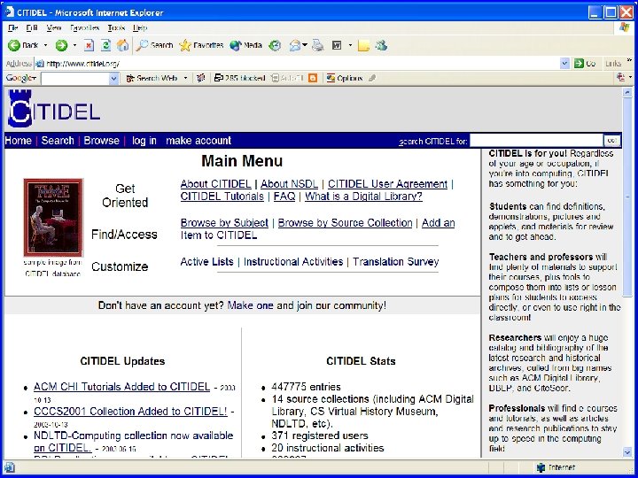638x478 pixels.
Task: Click the page scrollbar up arrow
Action: pos(627,93)
